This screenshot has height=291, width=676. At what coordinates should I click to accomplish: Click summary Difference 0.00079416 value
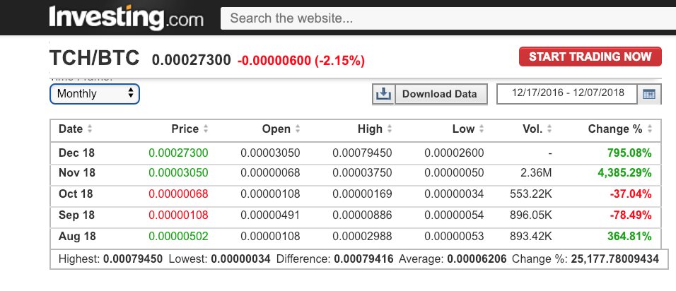[x=364, y=259]
